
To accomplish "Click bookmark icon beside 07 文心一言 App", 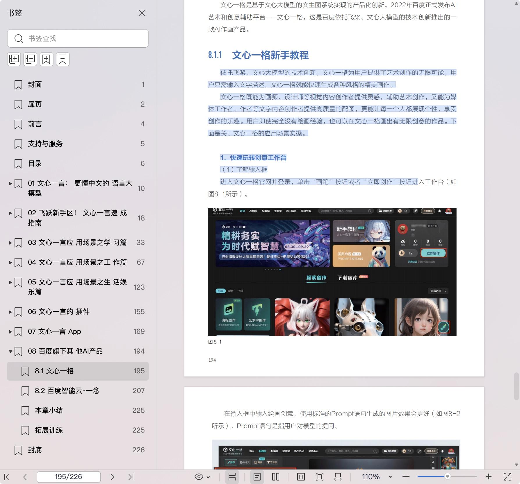I will [18, 332].
